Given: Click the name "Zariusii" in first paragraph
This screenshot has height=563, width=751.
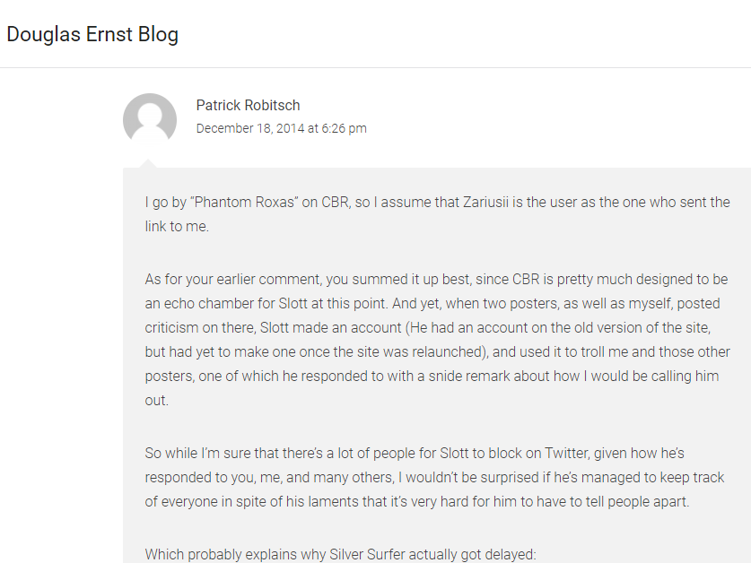Looking at the screenshot, I should [485, 202].
